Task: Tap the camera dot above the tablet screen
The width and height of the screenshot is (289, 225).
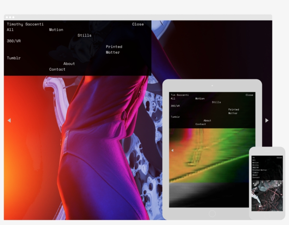Action: click(x=212, y=86)
